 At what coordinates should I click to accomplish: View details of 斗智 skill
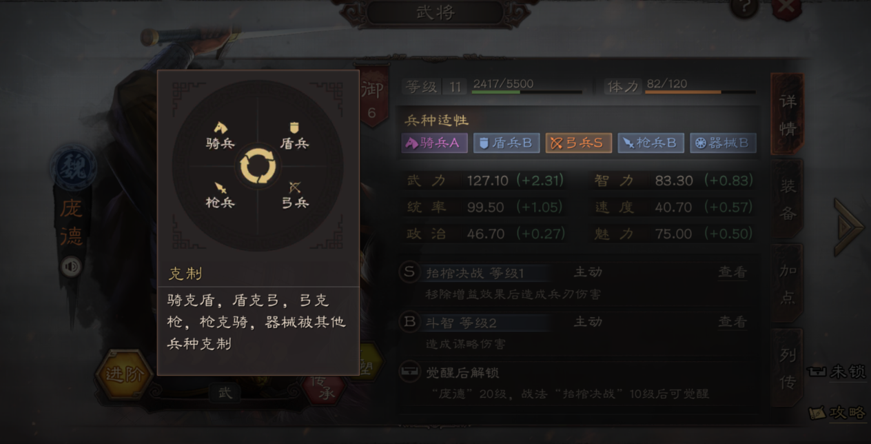click(732, 322)
